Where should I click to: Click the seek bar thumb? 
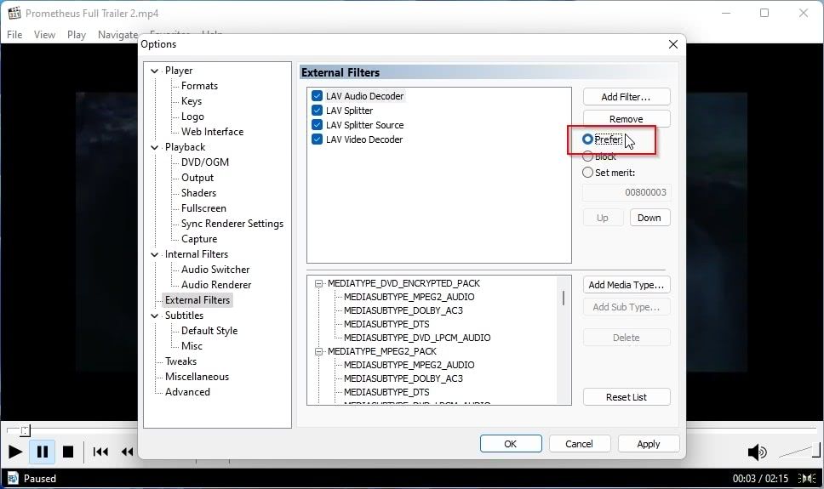pos(26,430)
